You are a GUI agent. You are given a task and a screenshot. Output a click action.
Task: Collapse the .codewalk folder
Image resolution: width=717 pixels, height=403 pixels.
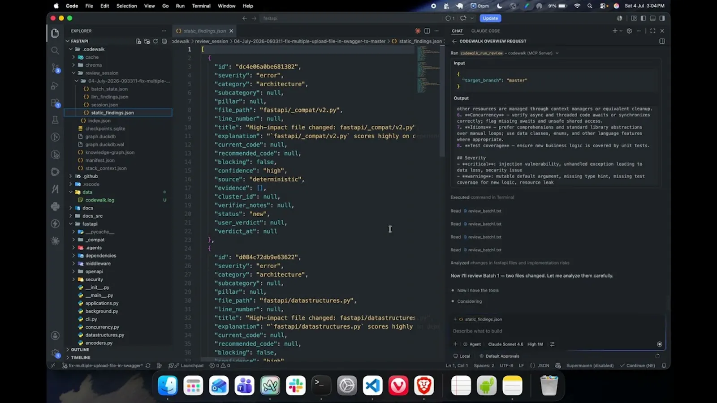click(71, 49)
